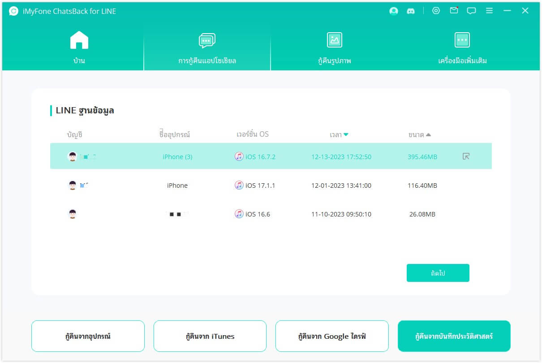
Task: Select the iPhone row with iOS 17.1.1
Action: 271,185
